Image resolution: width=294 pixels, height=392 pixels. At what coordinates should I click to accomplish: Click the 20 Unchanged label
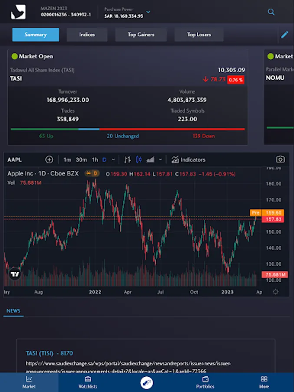123,136
